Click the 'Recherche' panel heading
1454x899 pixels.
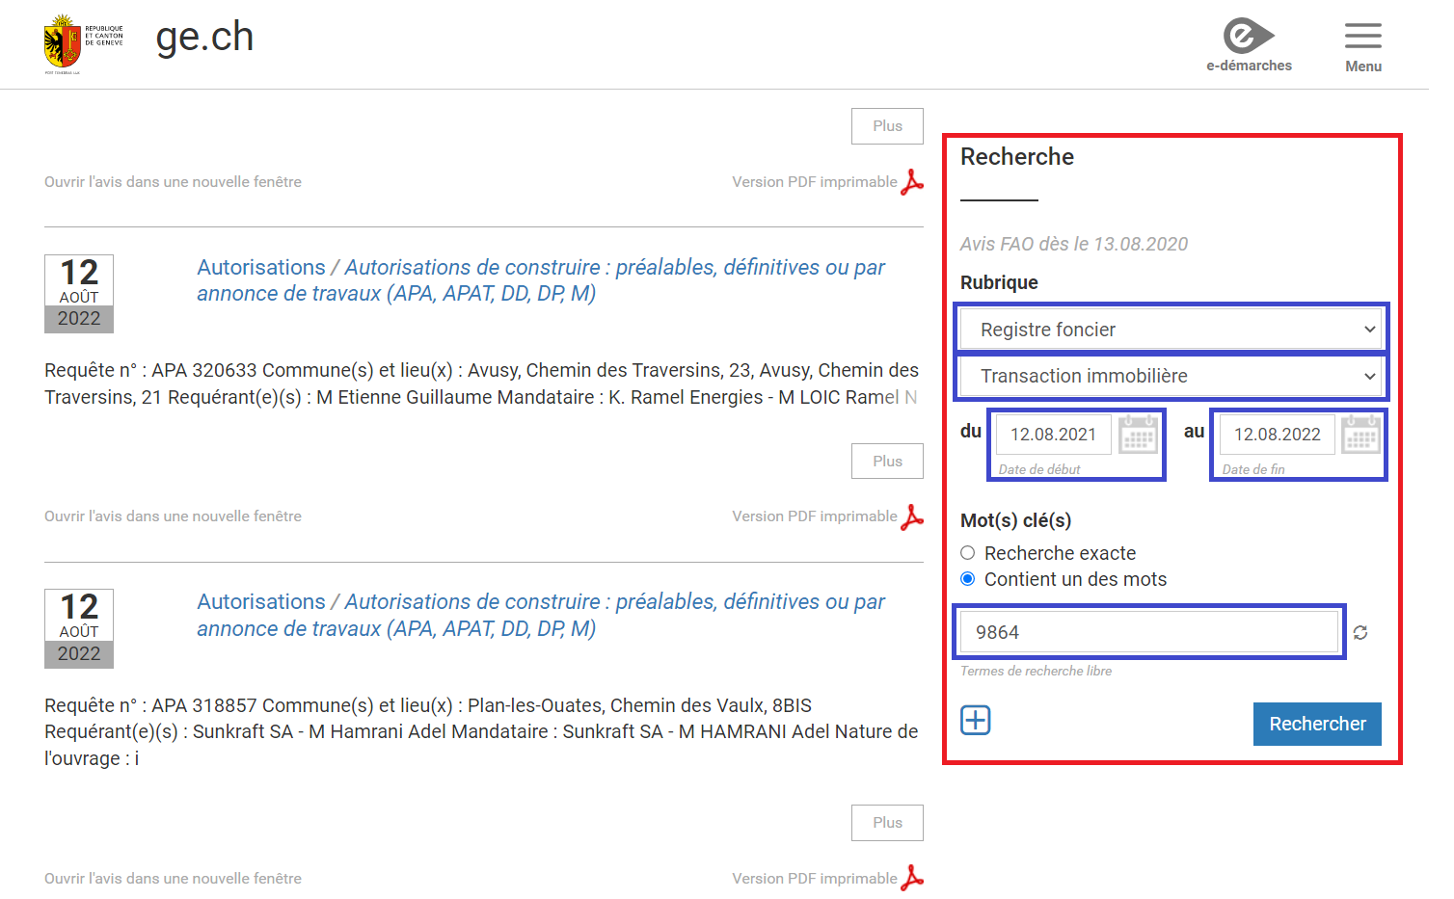(x=1017, y=157)
